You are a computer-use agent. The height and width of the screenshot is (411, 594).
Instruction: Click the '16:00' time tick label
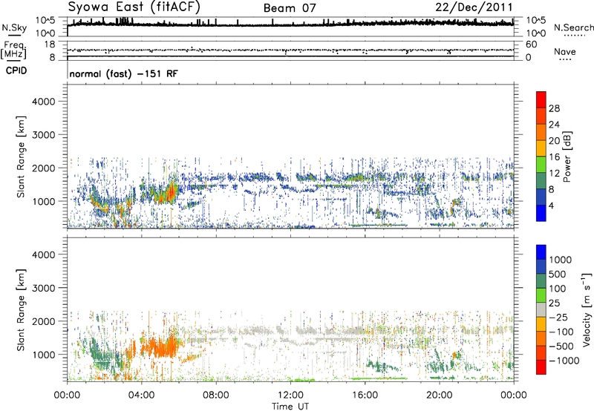[x=365, y=395]
